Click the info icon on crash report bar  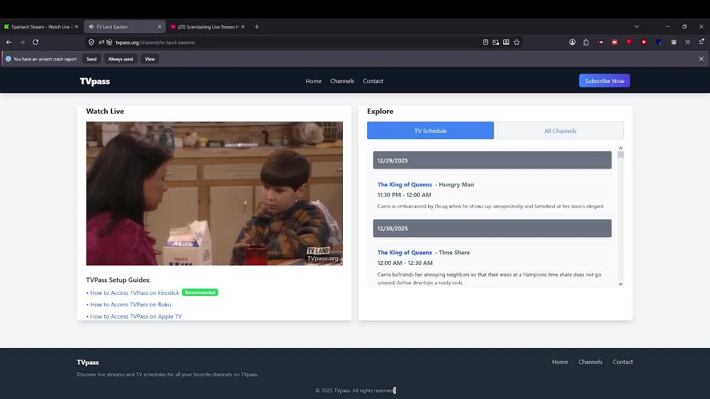point(8,59)
